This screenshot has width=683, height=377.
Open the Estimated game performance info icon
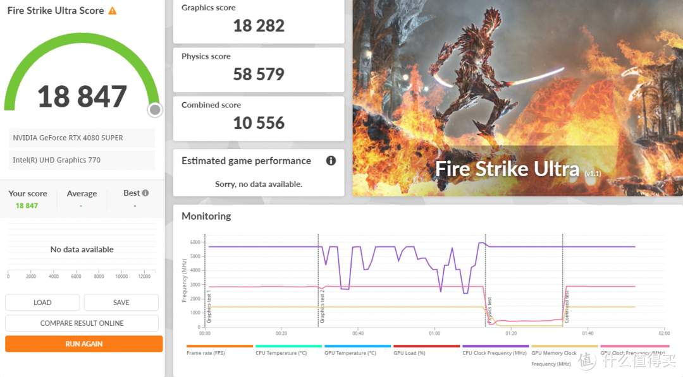331,161
